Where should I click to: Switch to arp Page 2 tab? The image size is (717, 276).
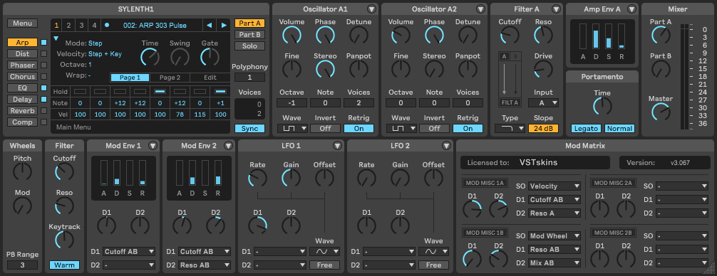coord(170,78)
